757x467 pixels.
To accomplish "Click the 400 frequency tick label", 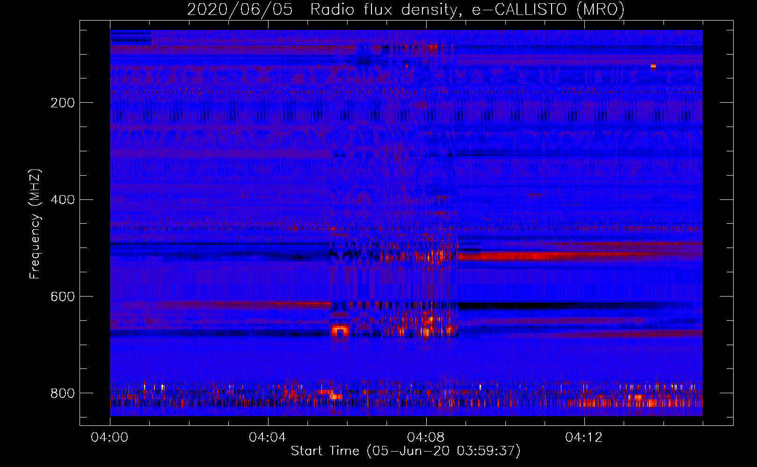I will coord(63,200).
